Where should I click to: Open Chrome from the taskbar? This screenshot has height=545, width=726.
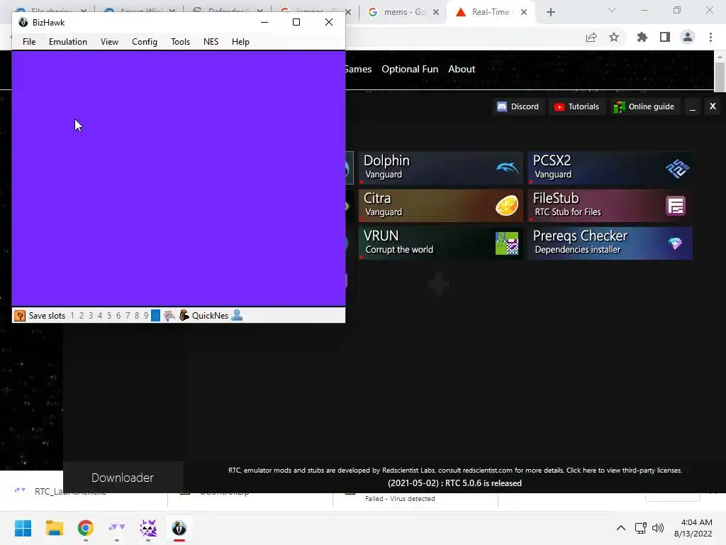86,528
